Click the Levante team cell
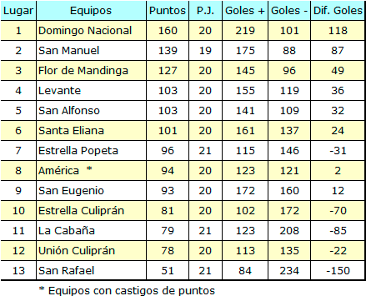 click(x=91, y=91)
